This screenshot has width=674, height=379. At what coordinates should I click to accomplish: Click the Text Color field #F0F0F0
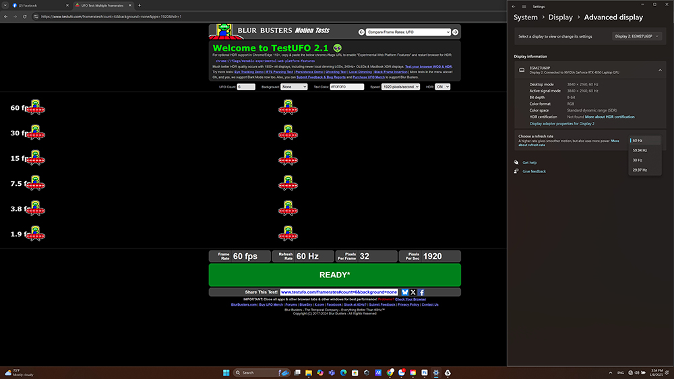click(x=347, y=87)
